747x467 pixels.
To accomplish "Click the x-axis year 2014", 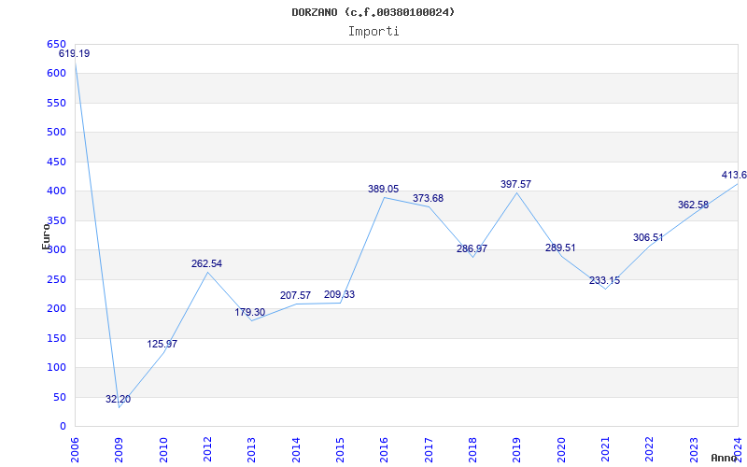I will point(296,450).
